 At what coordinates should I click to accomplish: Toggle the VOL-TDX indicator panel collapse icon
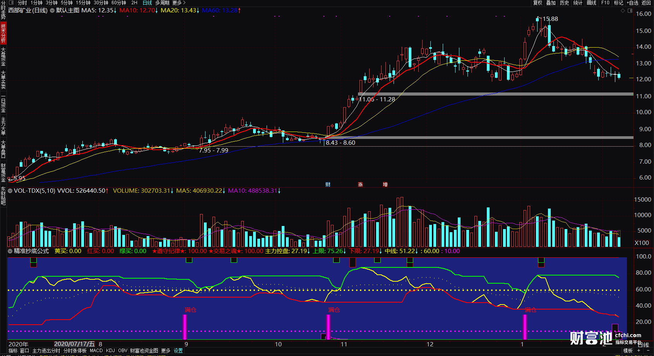pyautogui.click(x=10, y=191)
